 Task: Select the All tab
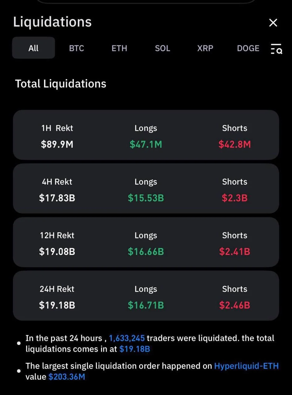point(33,48)
